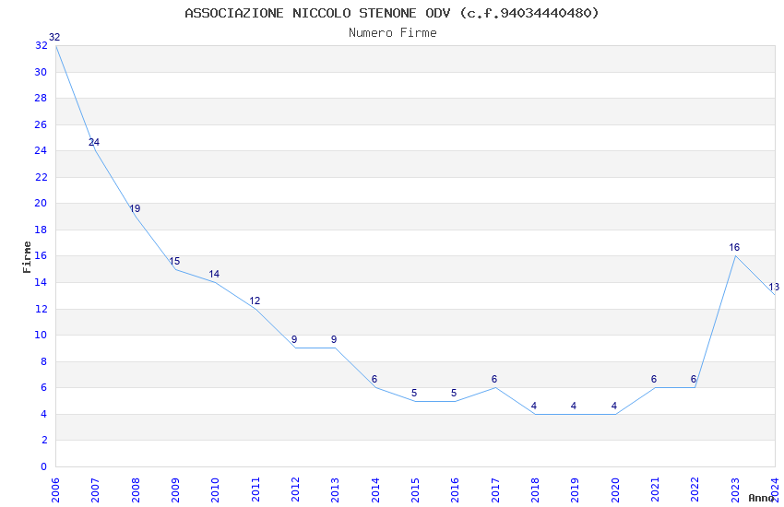
Task: Select the 2007 data label 24
Action: pyautogui.click(x=94, y=142)
